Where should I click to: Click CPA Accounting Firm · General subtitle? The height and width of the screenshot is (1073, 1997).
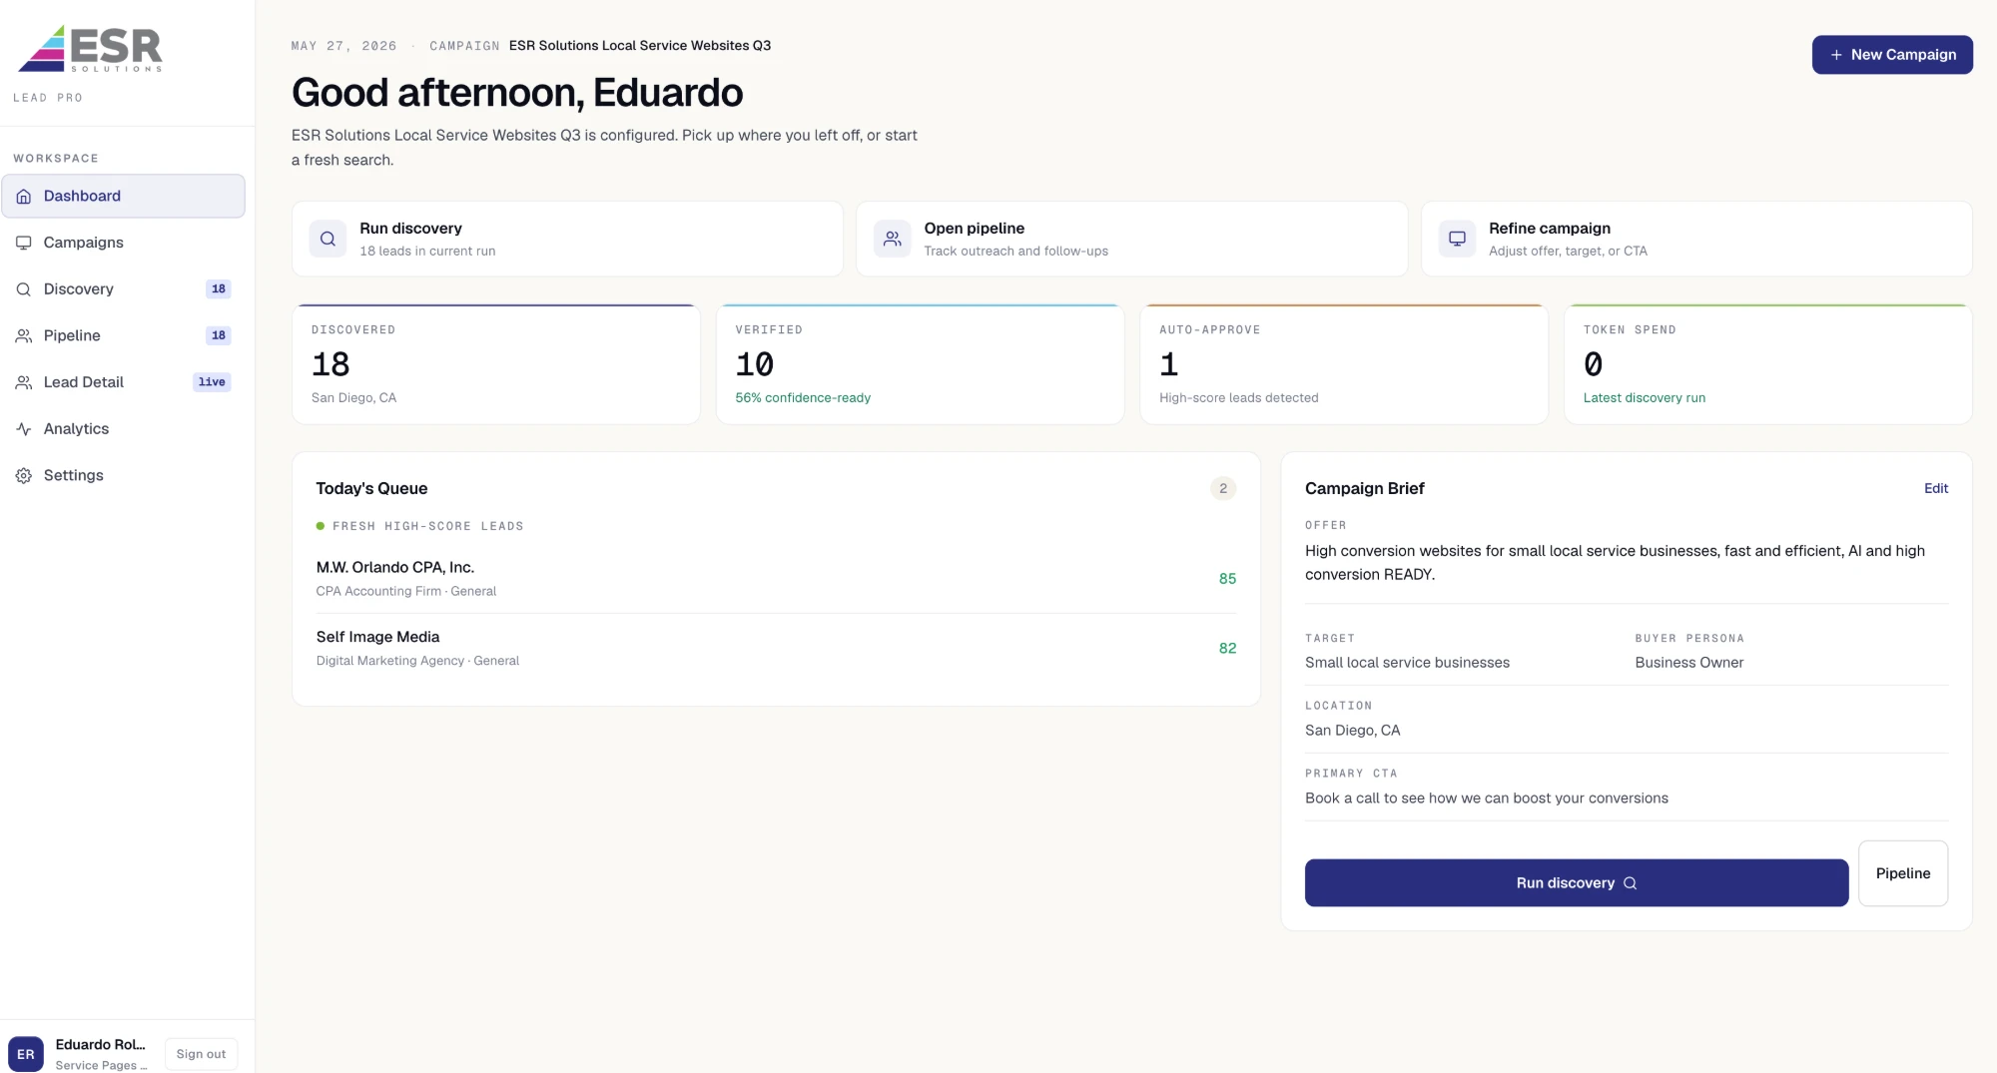pos(405,592)
